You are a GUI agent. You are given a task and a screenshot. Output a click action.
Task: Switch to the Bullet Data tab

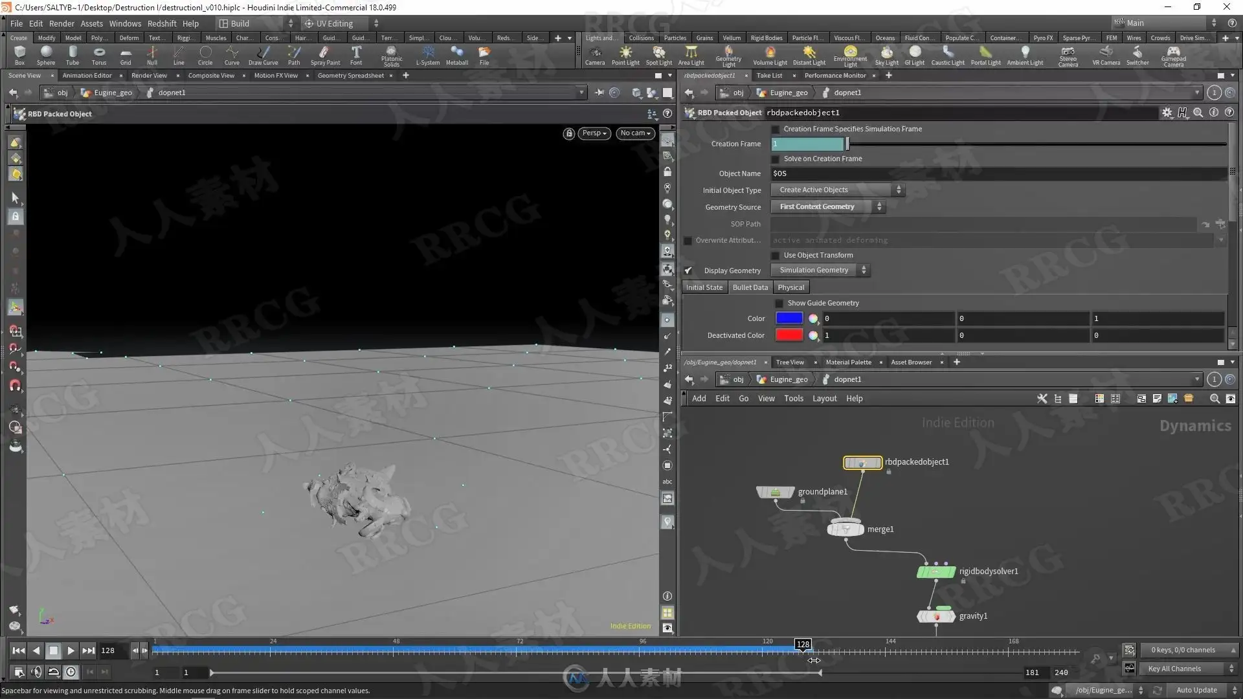click(x=750, y=287)
